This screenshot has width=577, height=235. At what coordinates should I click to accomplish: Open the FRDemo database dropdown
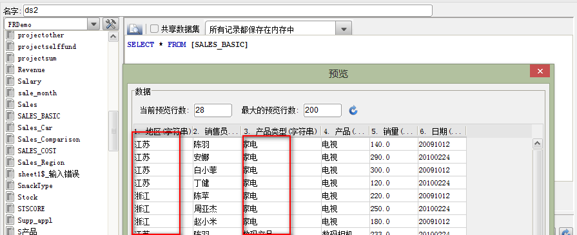click(x=94, y=24)
